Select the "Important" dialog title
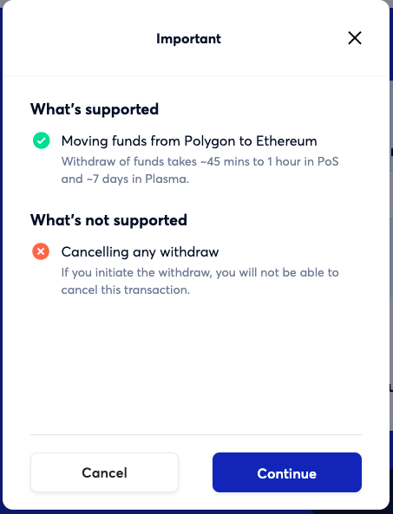The image size is (393, 514). point(188,39)
